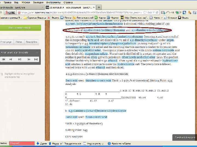Open the Карты bookmark
This screenshot has width=197, height=147.
pos(100,18)
